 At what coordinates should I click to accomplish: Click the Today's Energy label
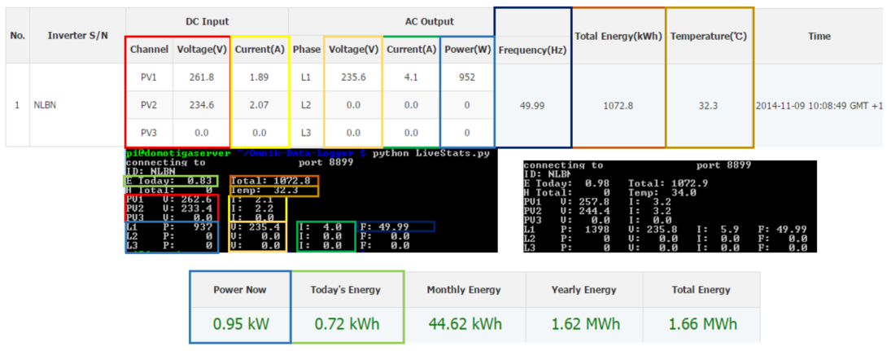click(x=345, y=290)
